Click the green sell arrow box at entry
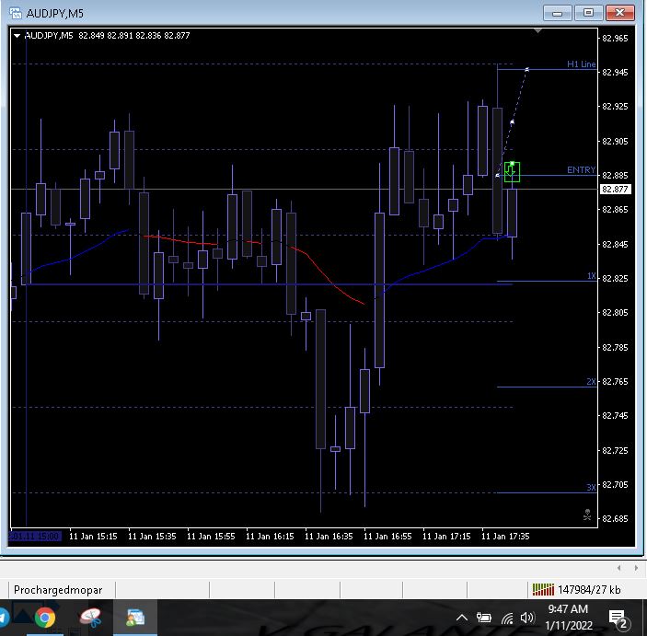647x636 pixels. pyautogui.click(x=512, y=172)
